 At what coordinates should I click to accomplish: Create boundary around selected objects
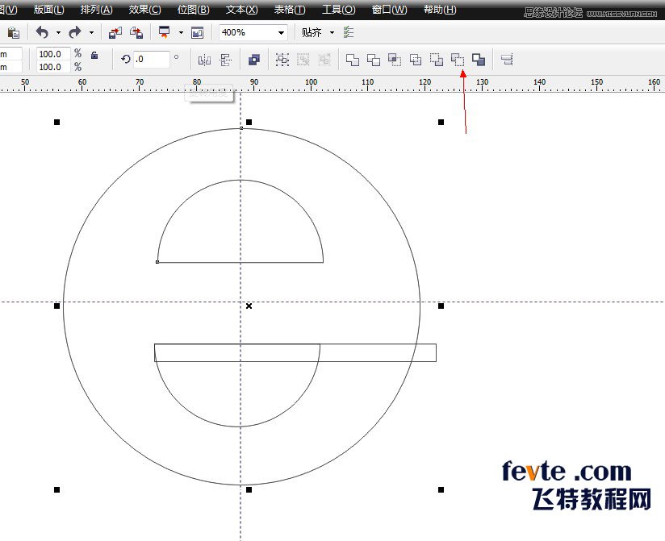click(x=480, y=60)
